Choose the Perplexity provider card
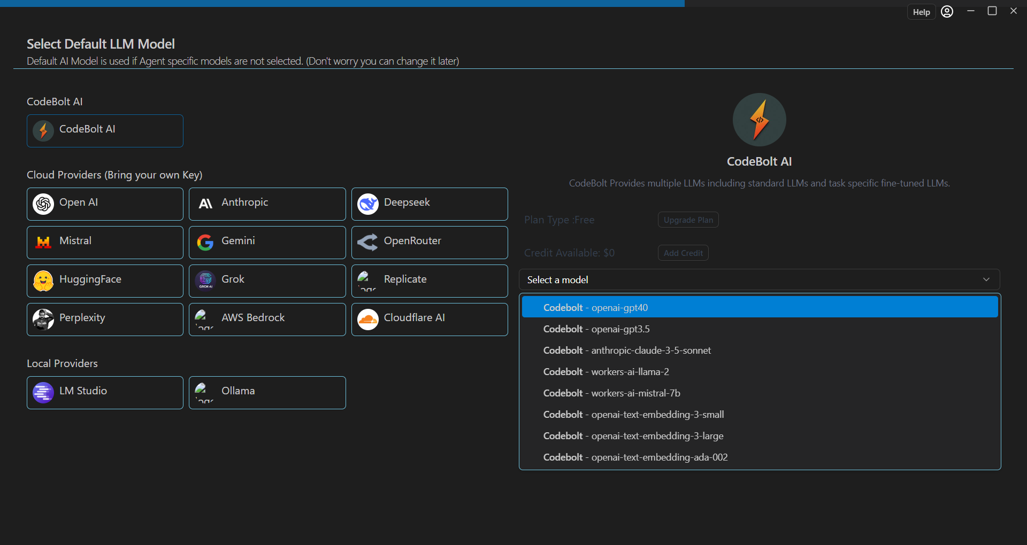The height and width of the screenshot is (545, 1027). pyautogui.click(x=105, y=319)
